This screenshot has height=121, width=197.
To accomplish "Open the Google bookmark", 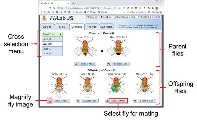I will [x=45, y=12].
